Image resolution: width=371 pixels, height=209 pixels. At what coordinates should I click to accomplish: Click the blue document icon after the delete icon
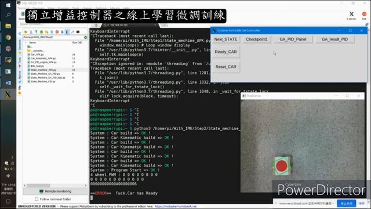62,32
